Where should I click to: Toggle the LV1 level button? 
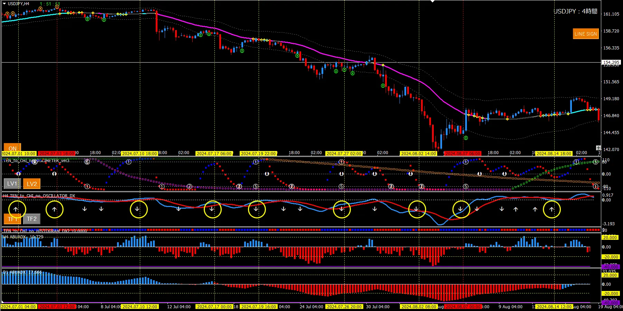click(12, 184)
